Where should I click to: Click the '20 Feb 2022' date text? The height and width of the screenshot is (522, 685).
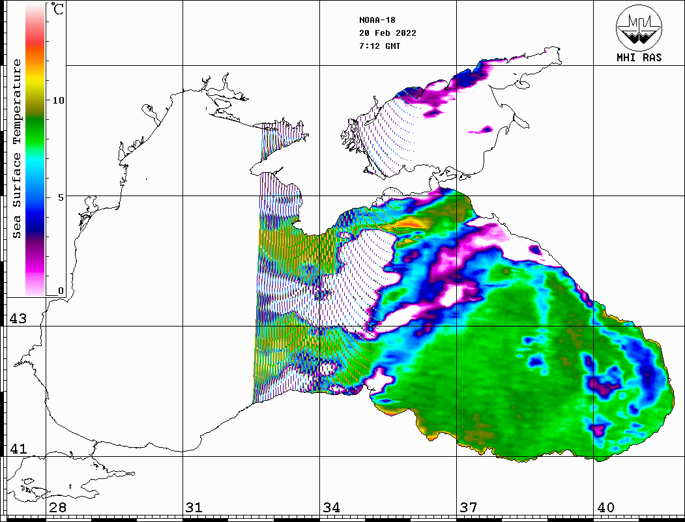click(x=388, y=33)
